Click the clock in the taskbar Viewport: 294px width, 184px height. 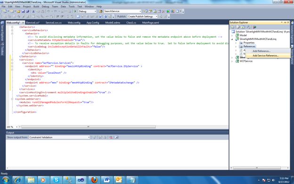click(284, 180)
